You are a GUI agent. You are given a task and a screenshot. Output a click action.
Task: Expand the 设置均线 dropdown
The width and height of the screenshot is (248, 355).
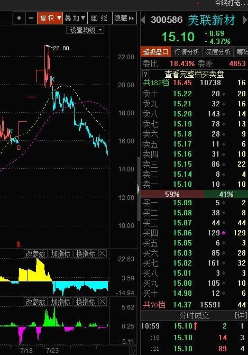(85, 30)
